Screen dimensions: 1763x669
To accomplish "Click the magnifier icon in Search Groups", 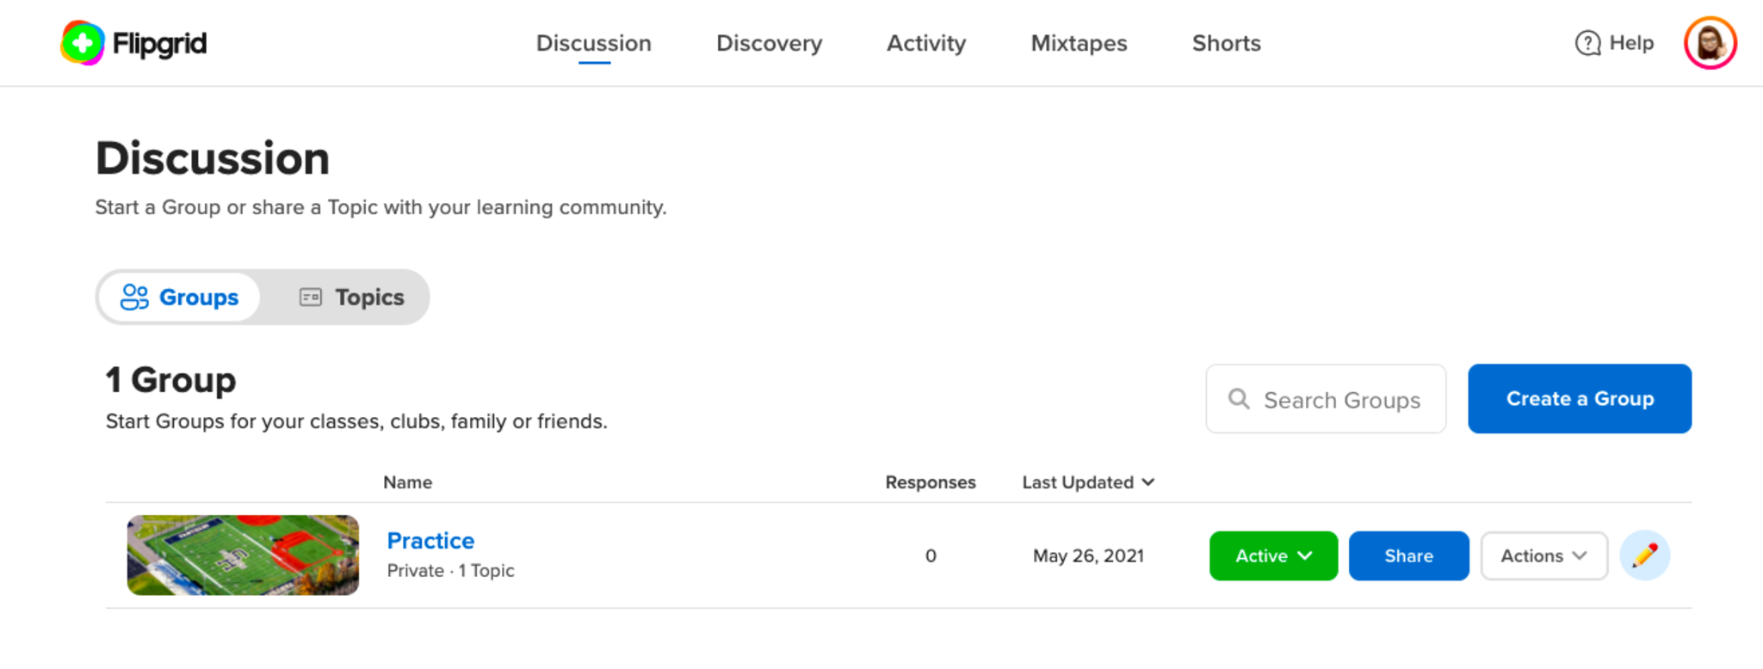I will pos(1239,399).
